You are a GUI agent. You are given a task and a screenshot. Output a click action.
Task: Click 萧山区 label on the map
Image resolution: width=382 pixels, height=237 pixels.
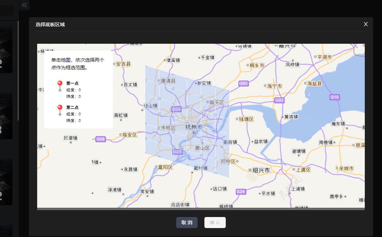point(202,148)
